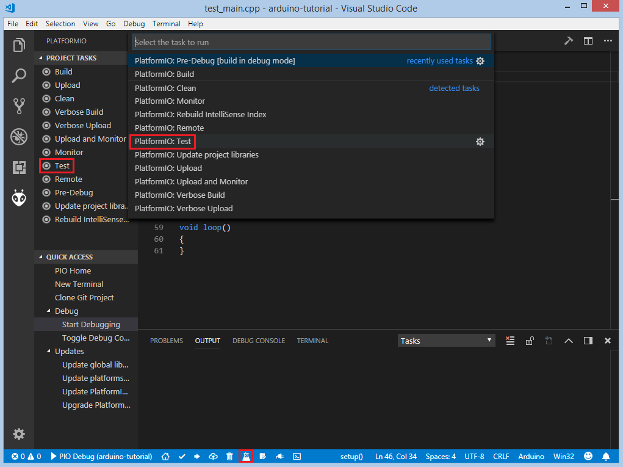Select PlatformIO: Test from the task list
Screen dimensions: 623x467
click(163, 142)
